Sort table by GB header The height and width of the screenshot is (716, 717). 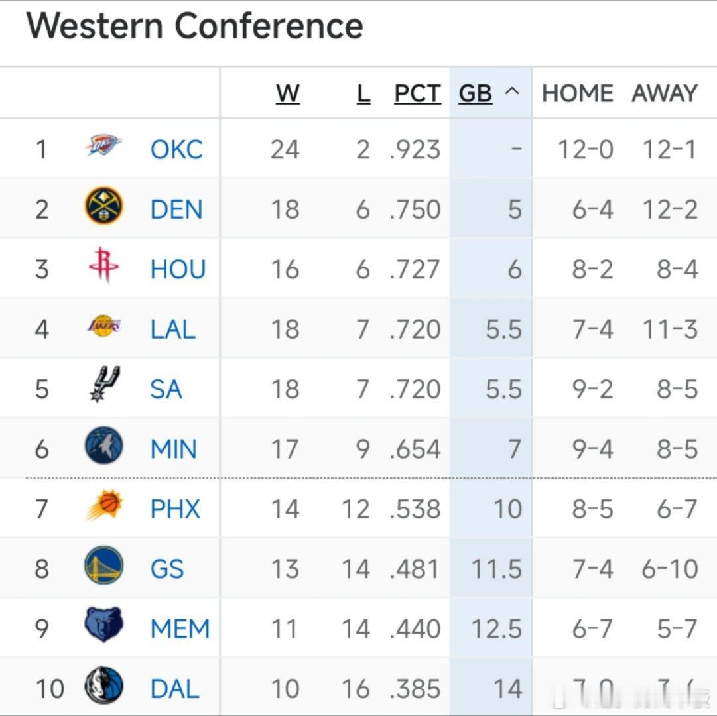(475, 94)
